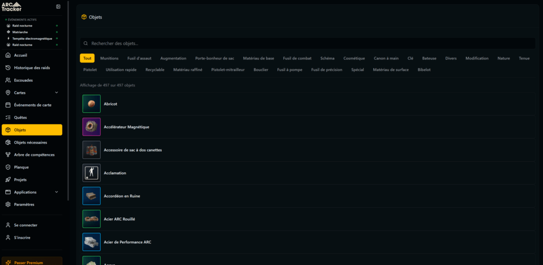Click the Quêtes checklist icon

click(8, 118)
